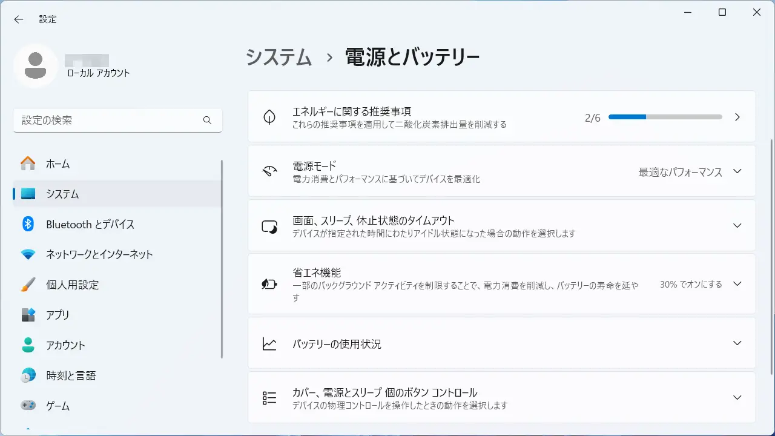Click the power mode gauge icon
The image size is (775, 436).
pyautogui.click(x=269, y=171)
